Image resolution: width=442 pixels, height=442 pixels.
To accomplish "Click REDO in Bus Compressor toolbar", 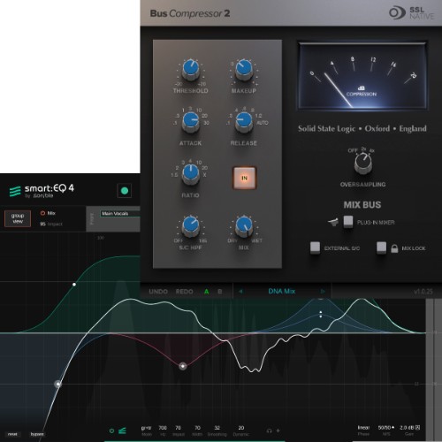I will (x=184, y=292).
